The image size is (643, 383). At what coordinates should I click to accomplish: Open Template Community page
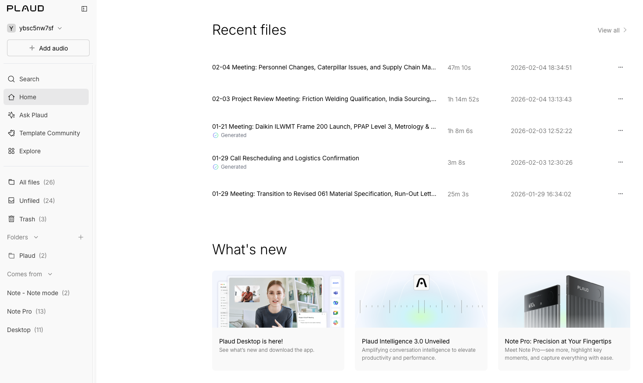click(x=49, y=133)
